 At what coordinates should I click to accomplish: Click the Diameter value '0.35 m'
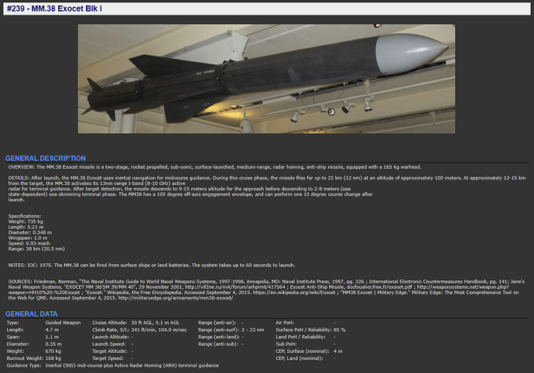53,344
